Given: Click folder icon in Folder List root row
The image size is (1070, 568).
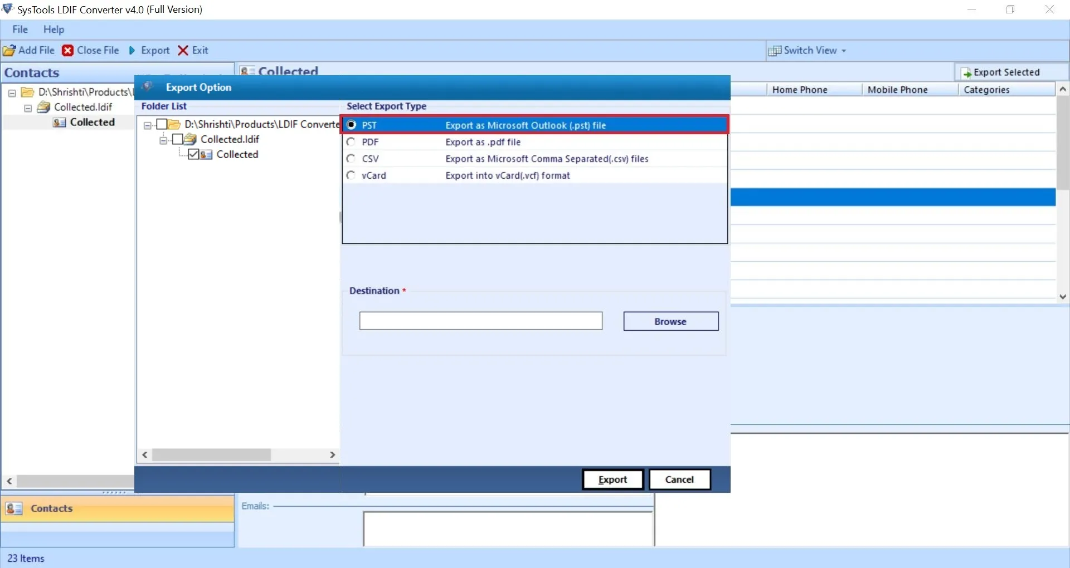Looking at the screenshot, I should [x=174, y=124].
